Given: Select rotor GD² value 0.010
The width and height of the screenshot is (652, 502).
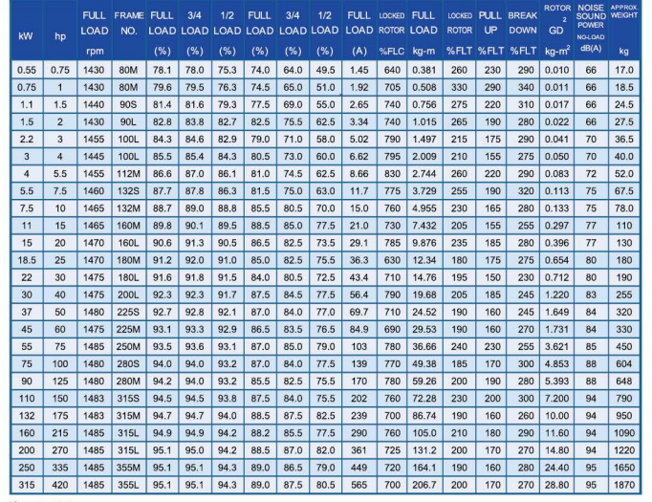Looking at the screenshot, I should click(556, 71).
